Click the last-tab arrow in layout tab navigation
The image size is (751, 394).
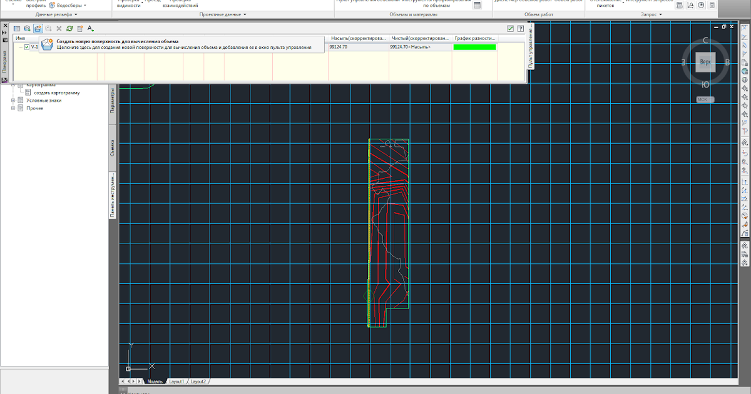141,381
